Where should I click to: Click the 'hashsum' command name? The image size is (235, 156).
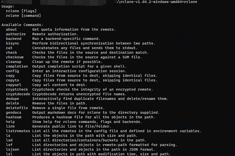tap(14, 117)
